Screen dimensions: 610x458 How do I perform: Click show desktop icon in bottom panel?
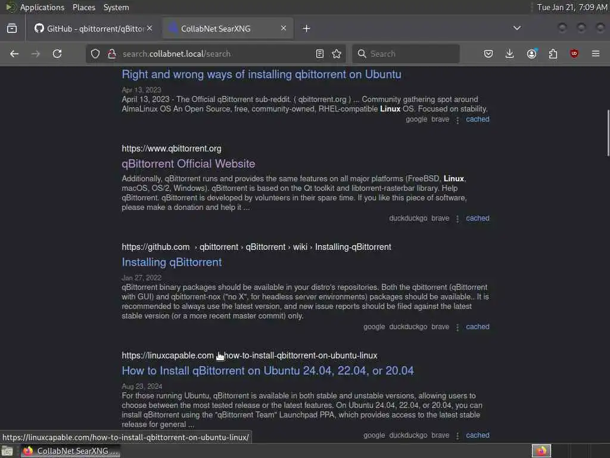(7, 451)
